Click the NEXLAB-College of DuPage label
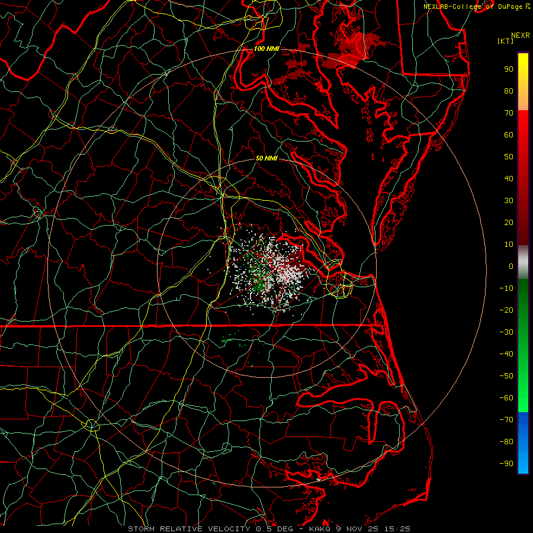The height and width of the screenshot is (533, 533). click(x=474, y=7)
